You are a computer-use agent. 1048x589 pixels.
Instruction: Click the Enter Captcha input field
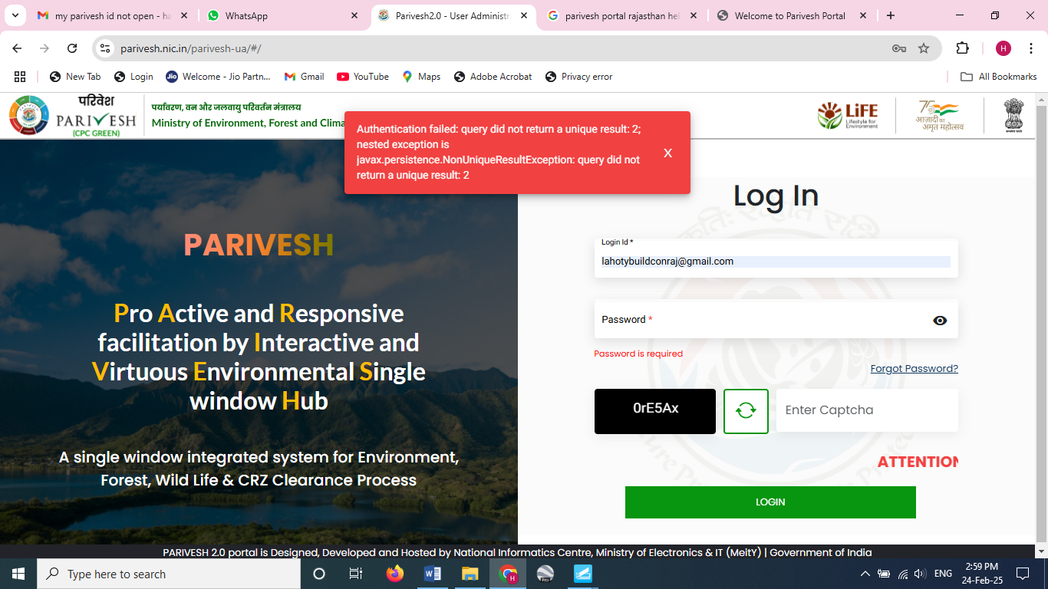pos(866,410)
